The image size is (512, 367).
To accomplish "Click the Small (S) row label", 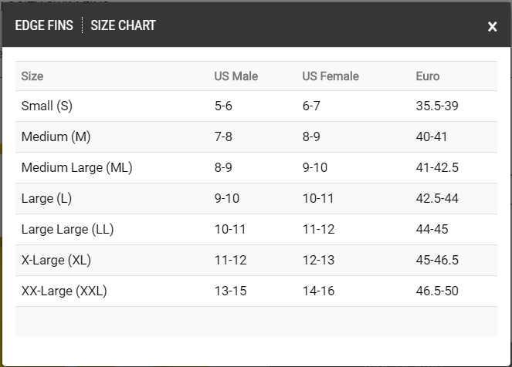I will 47,106.
